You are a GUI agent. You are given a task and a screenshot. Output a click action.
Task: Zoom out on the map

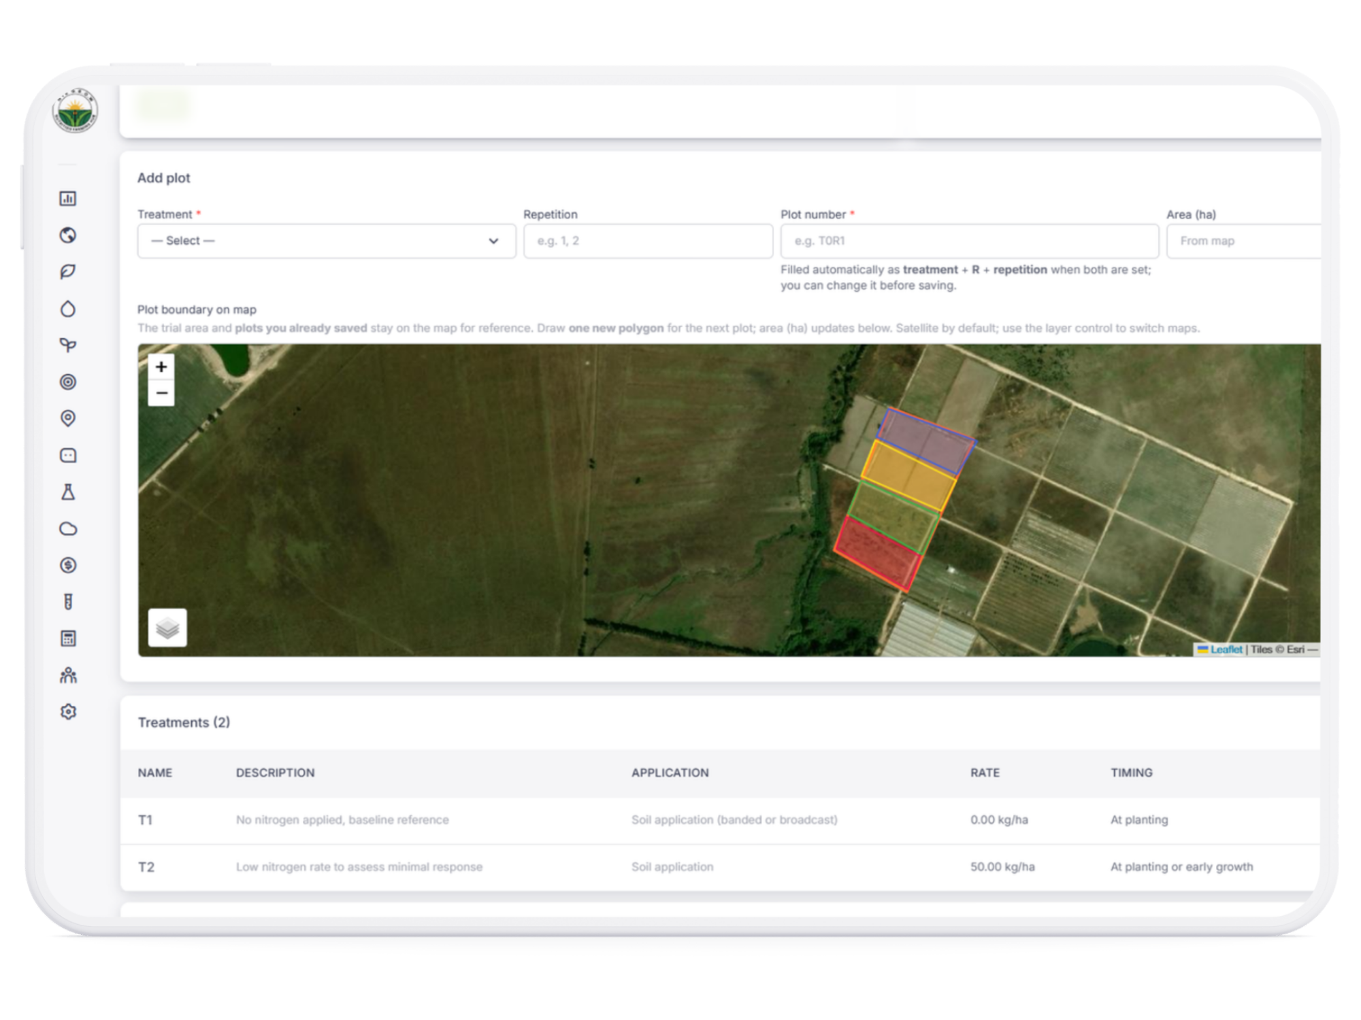click(161, 393)
